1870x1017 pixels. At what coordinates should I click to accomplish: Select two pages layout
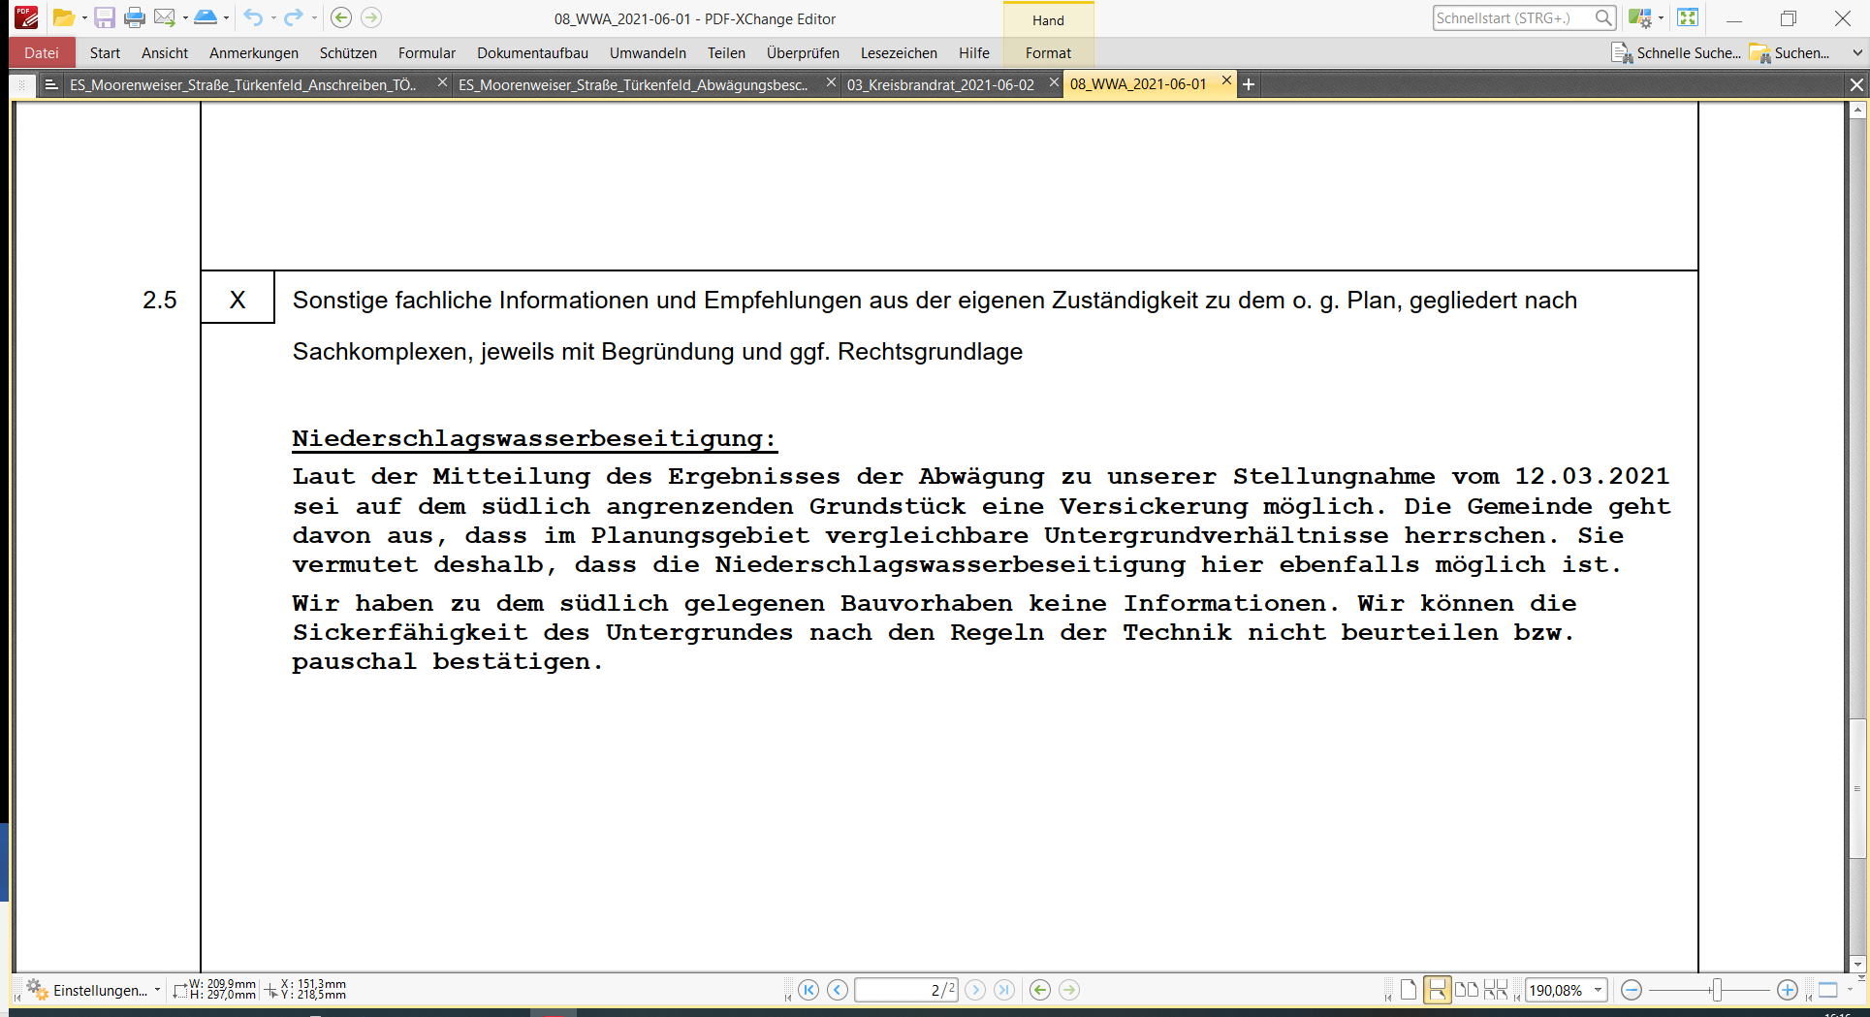click(x=1467, y=990)
